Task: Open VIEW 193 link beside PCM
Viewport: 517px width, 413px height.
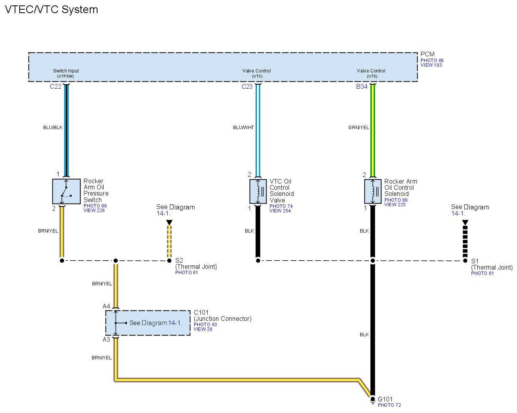Action: (x=431, y=65)
